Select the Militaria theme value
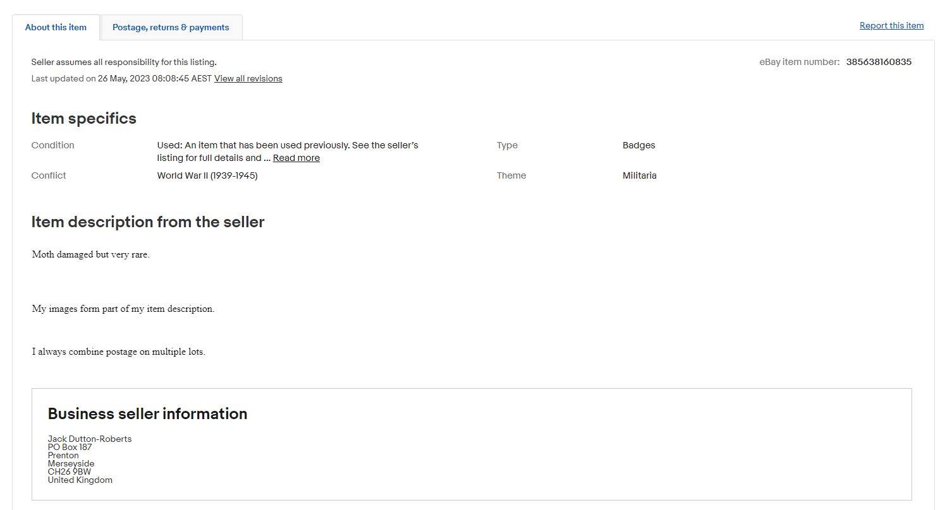The image size is (945, 510). (639, 175)
